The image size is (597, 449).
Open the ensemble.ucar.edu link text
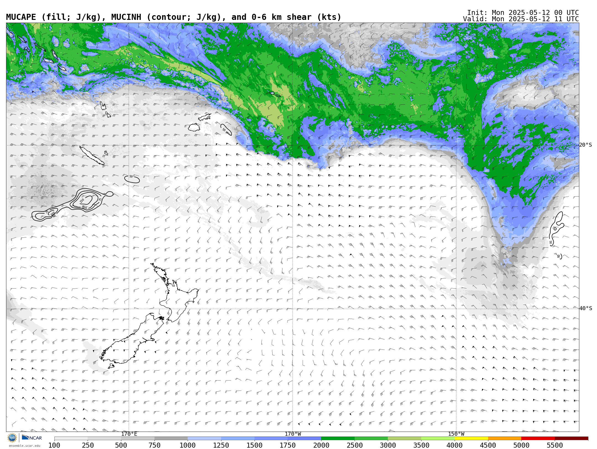(24, 446)
